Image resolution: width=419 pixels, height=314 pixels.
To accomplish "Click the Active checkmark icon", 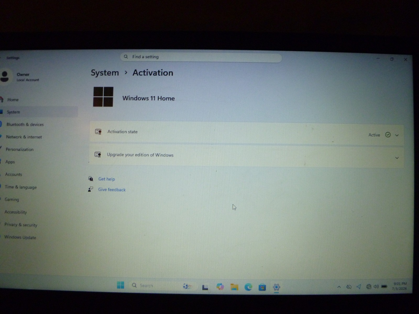I will [388, 135].
